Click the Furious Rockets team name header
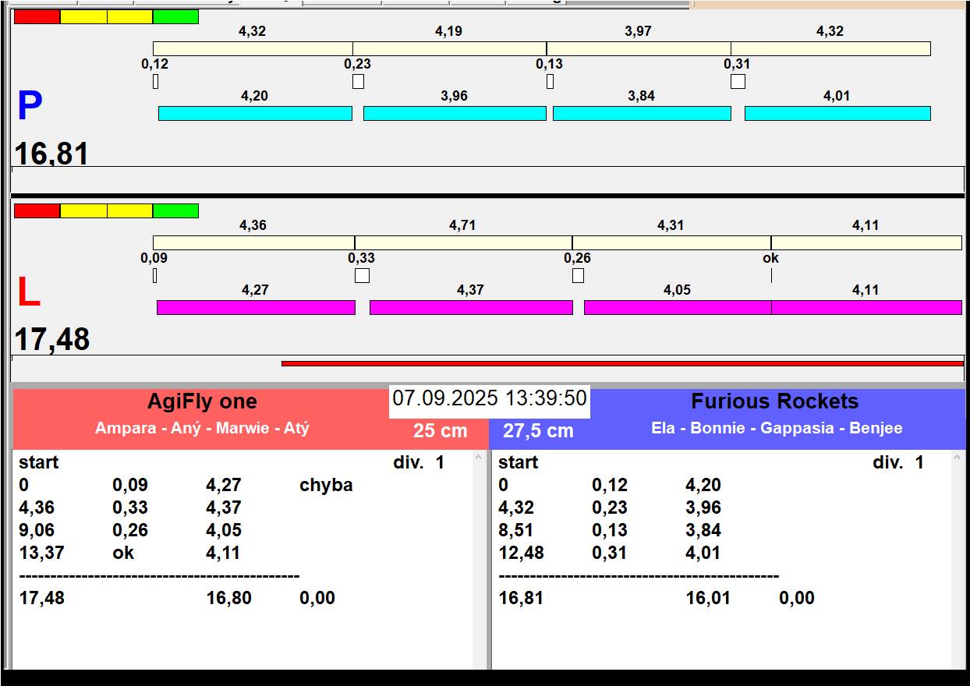Screen dimensions: 970x686 pos(775,401)
